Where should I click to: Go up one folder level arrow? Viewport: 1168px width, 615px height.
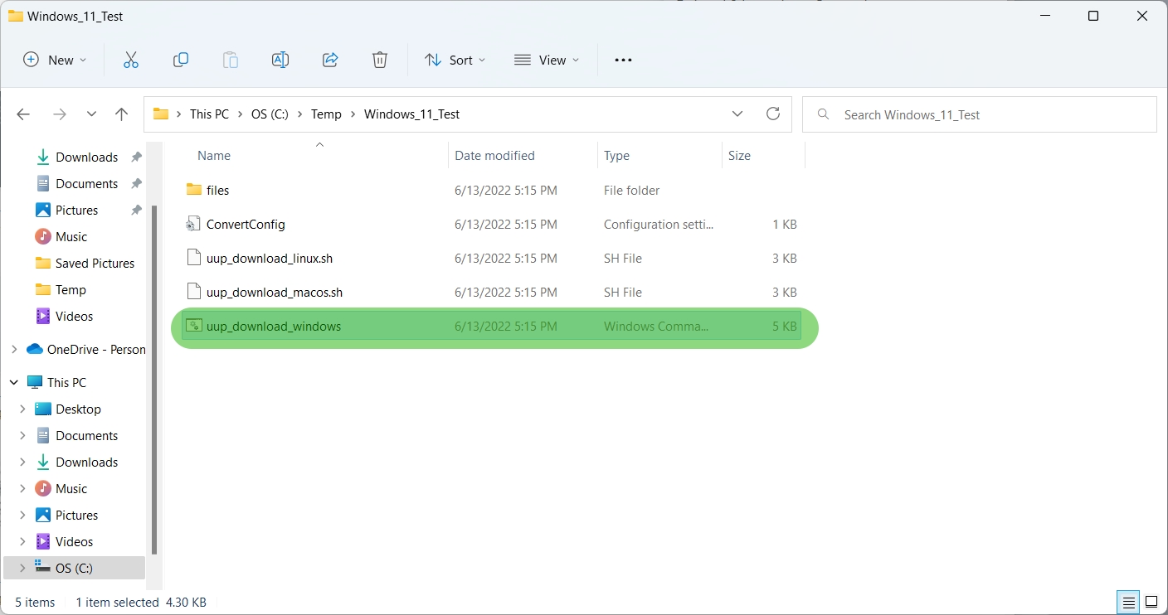(121, 114)
